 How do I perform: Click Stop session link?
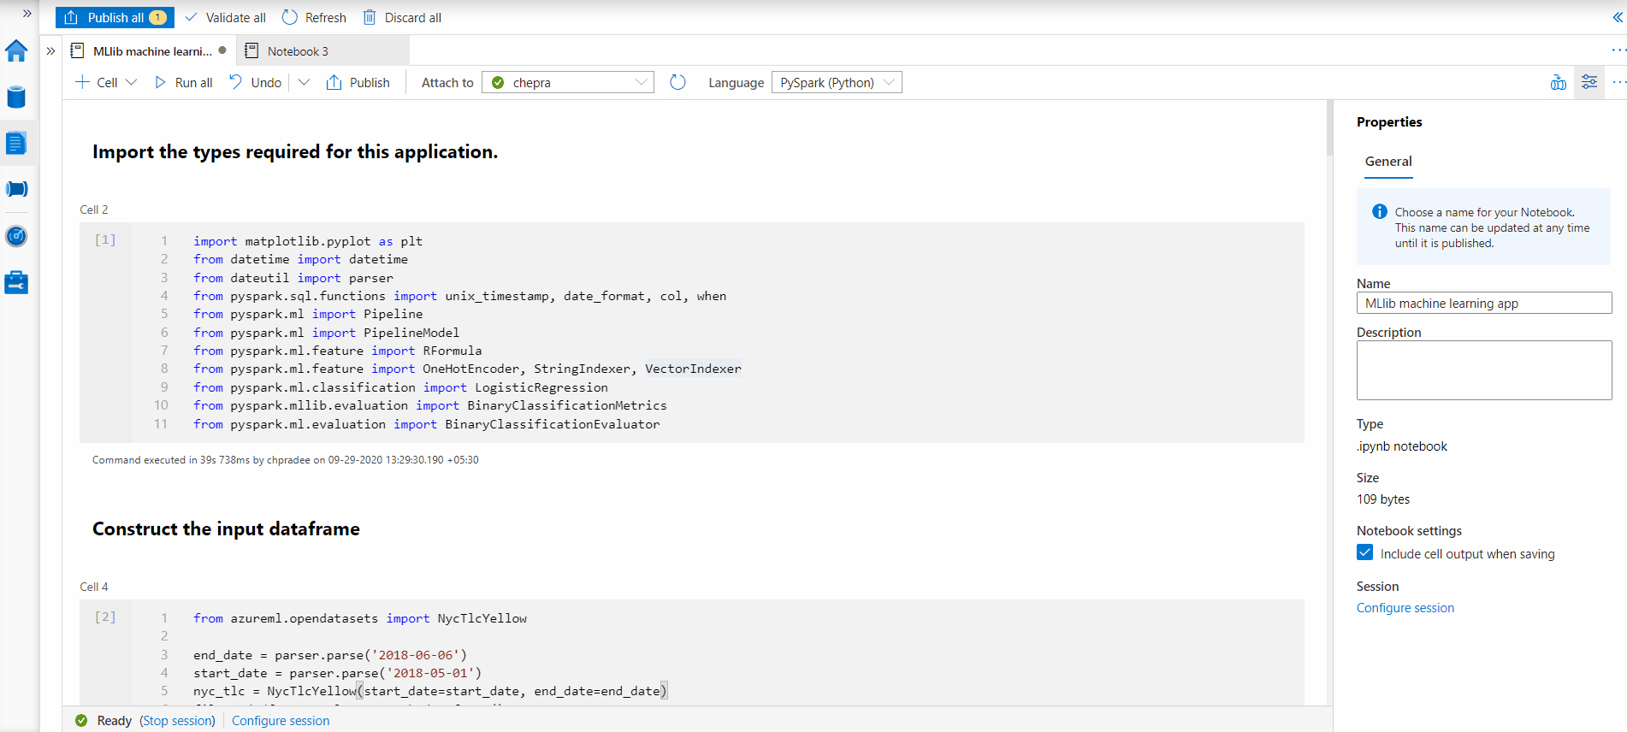click(x=178, y=721)
